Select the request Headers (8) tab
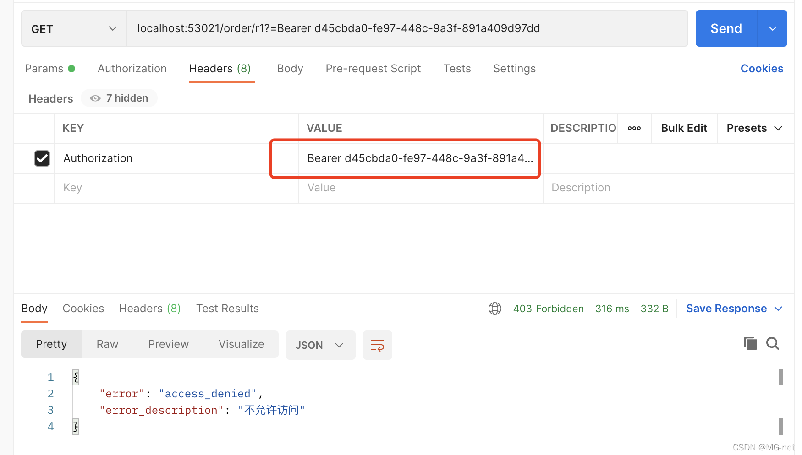The height and width of the screenshot is (455, 802). point(220,69)
